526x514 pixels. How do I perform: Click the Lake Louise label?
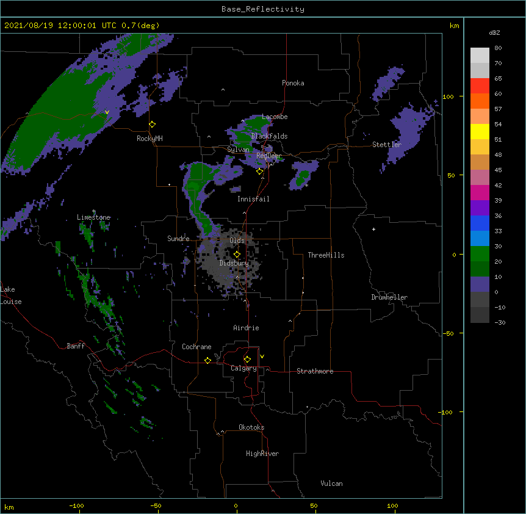[11, 295]
